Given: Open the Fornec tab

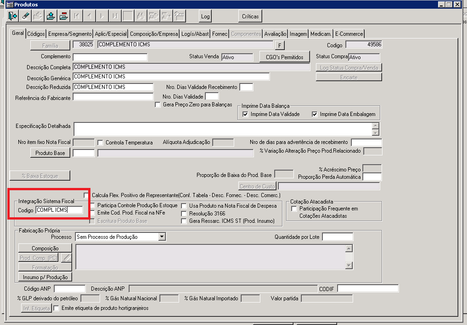Looking at the screenshot, I should [220, 34].
